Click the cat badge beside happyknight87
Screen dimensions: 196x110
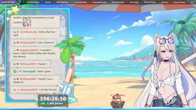click(x=18, y=50)
